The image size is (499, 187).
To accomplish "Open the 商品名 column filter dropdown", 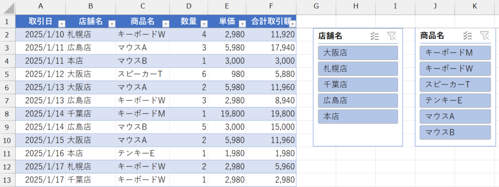I will point(166,24).
